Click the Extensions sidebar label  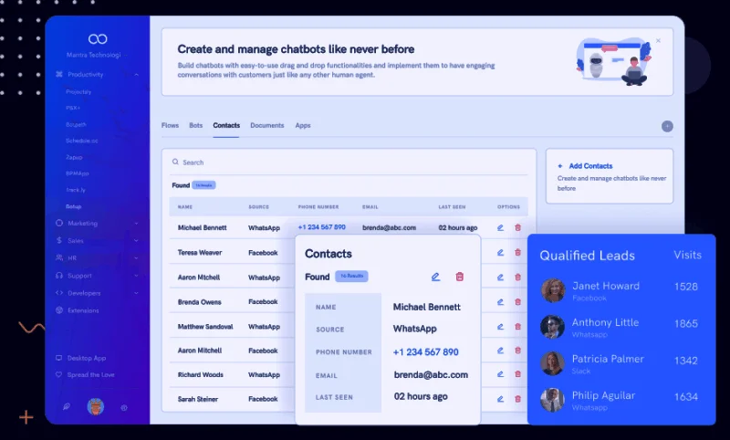click(83, 310)
